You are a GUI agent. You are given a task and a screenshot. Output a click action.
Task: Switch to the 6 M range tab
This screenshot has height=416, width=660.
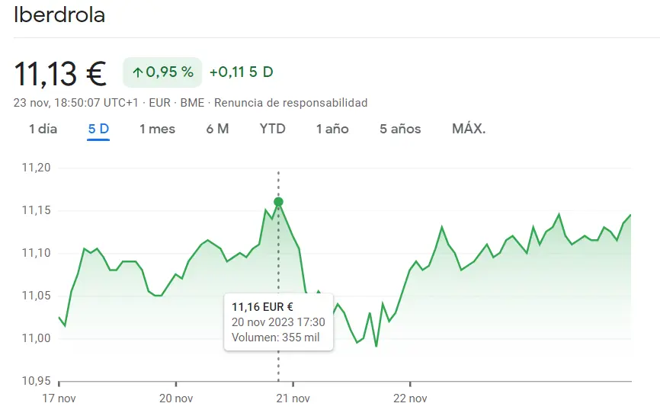pos(217,129)
